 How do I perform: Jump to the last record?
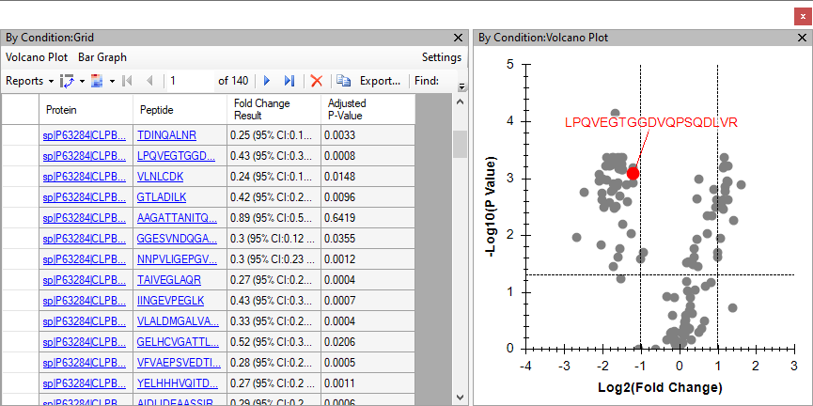(x=289, y=81)
